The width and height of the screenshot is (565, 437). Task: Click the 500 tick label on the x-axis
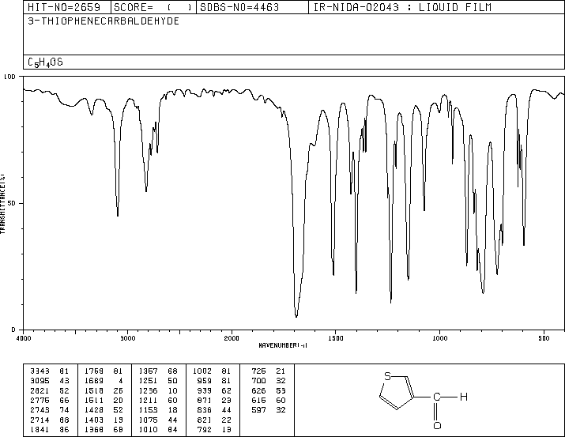click(544, 338)
